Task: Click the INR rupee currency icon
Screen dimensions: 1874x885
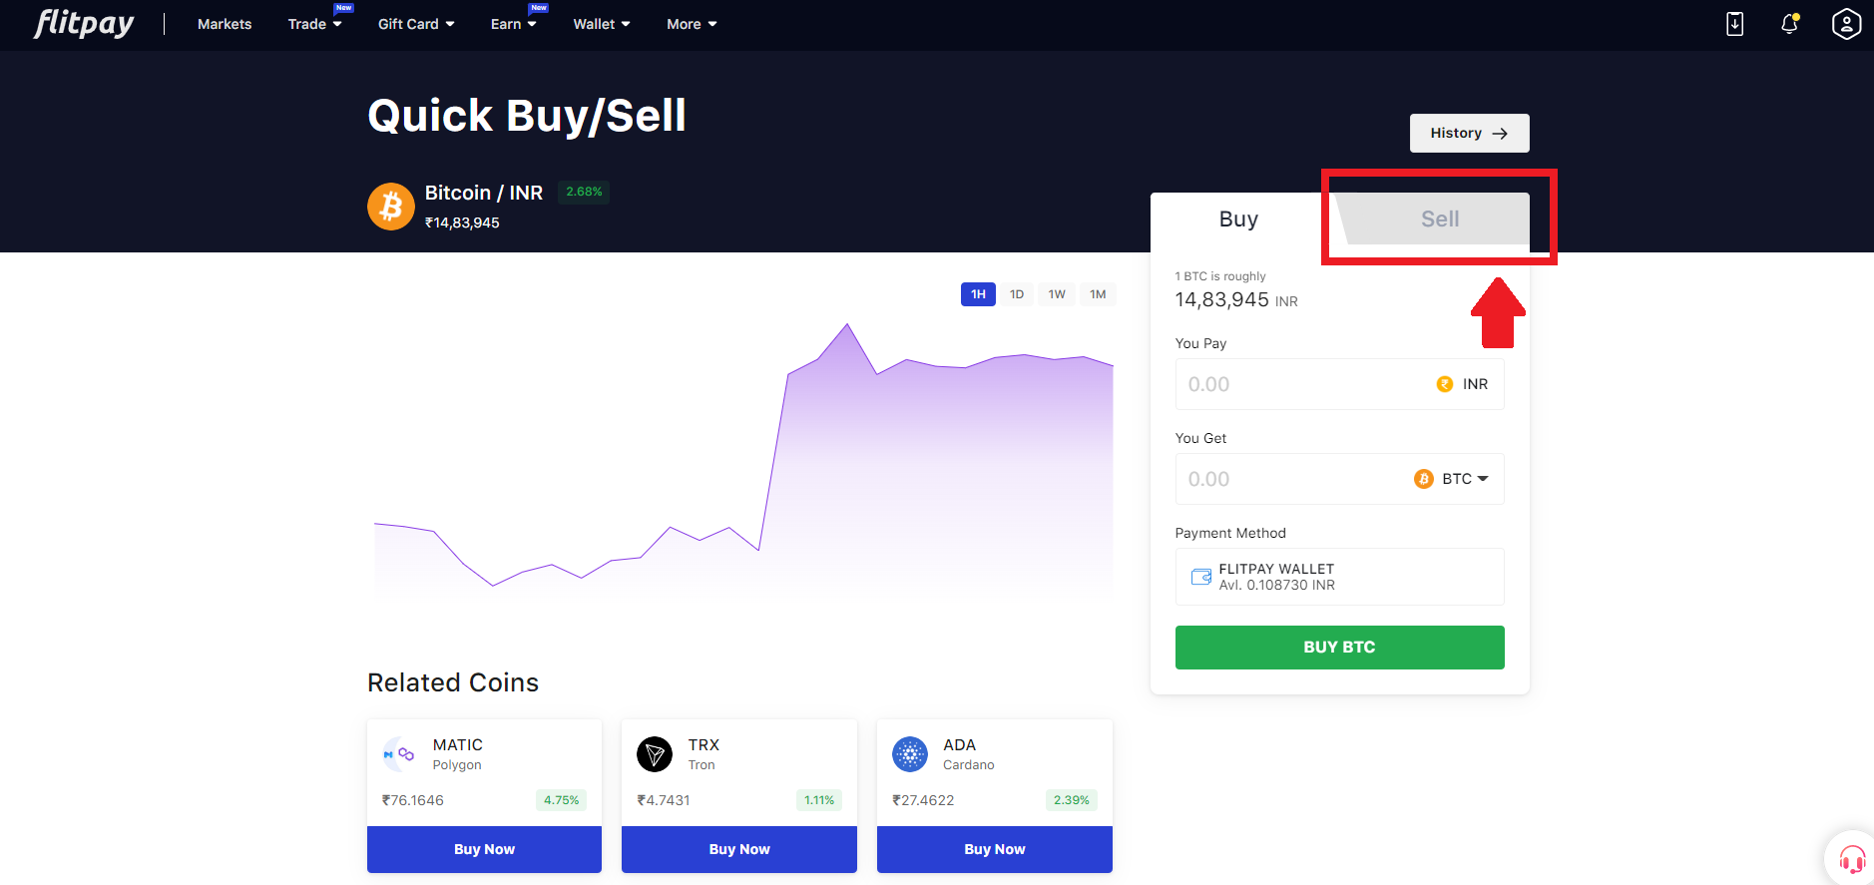Action: (x=1445, y=384)
